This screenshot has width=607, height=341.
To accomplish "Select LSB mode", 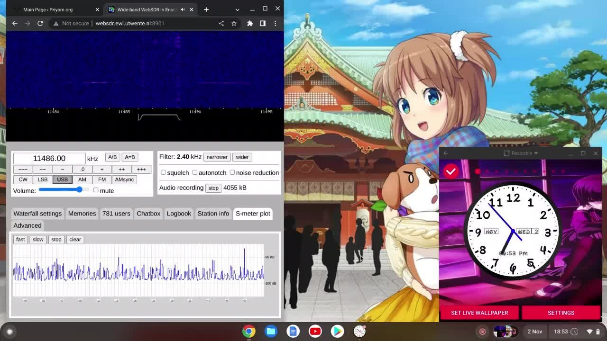I will click(43, 179).
